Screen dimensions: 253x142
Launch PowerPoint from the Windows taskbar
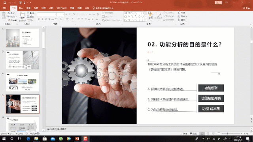tap(77, 138)
